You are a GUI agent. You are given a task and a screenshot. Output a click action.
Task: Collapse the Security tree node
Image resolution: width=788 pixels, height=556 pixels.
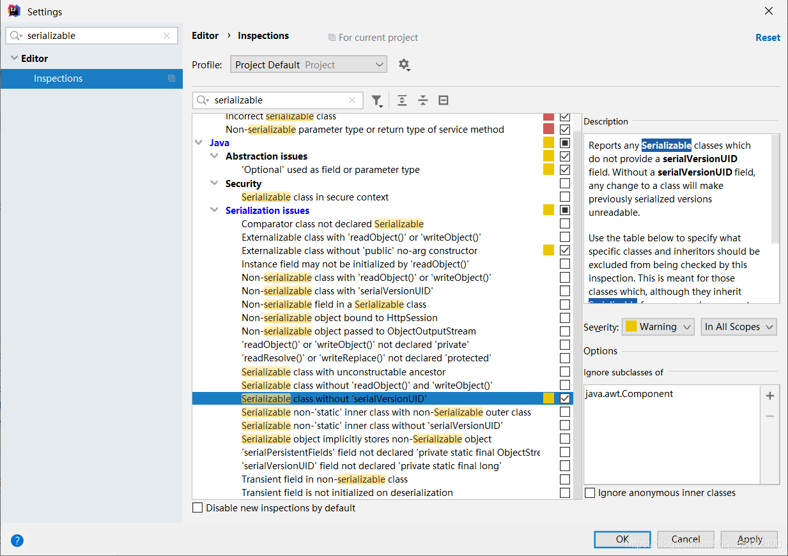pos(214,184)
